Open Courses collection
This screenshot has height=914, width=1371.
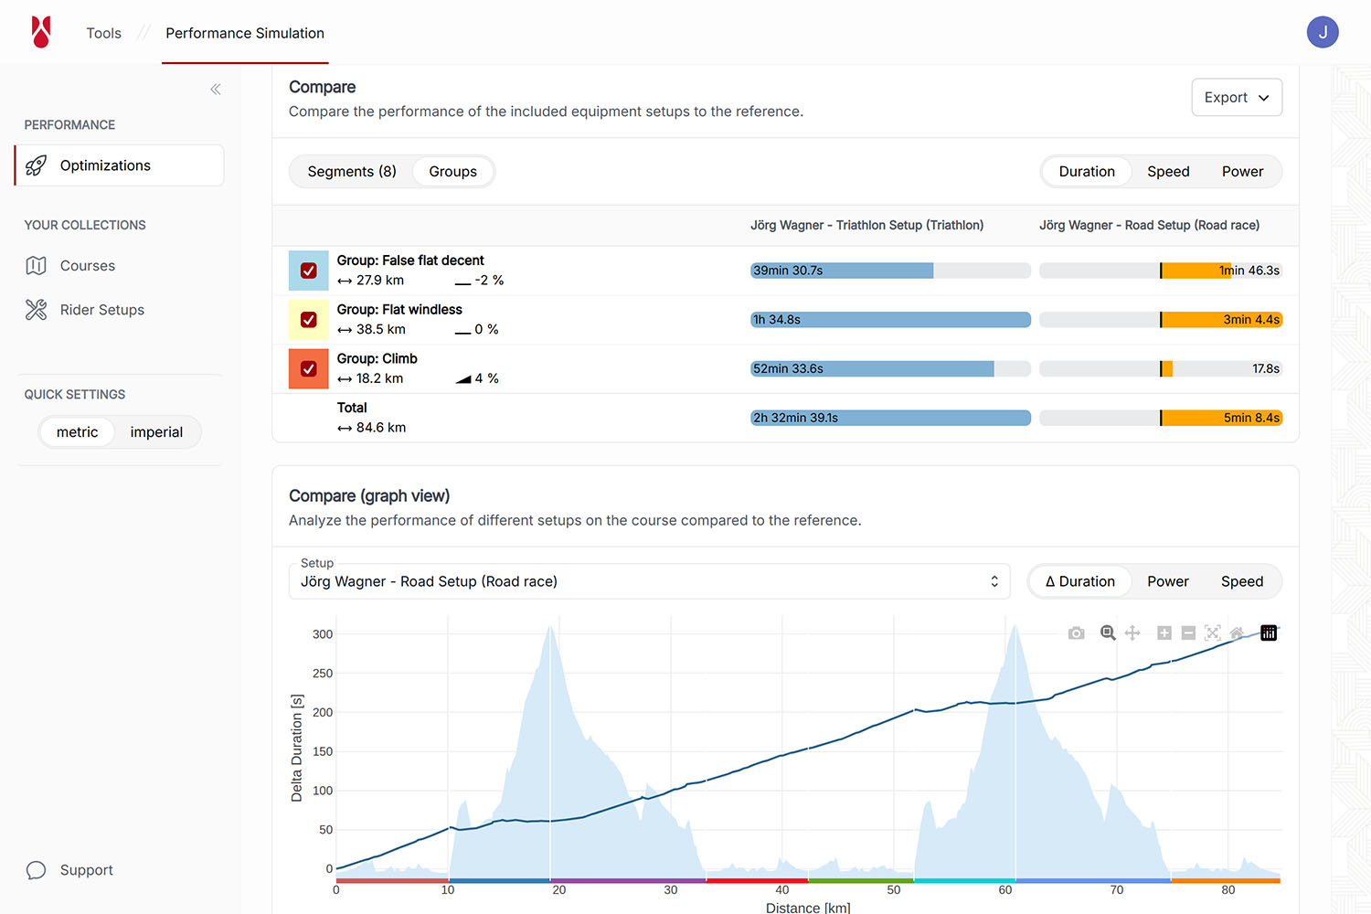pos(88,266)
